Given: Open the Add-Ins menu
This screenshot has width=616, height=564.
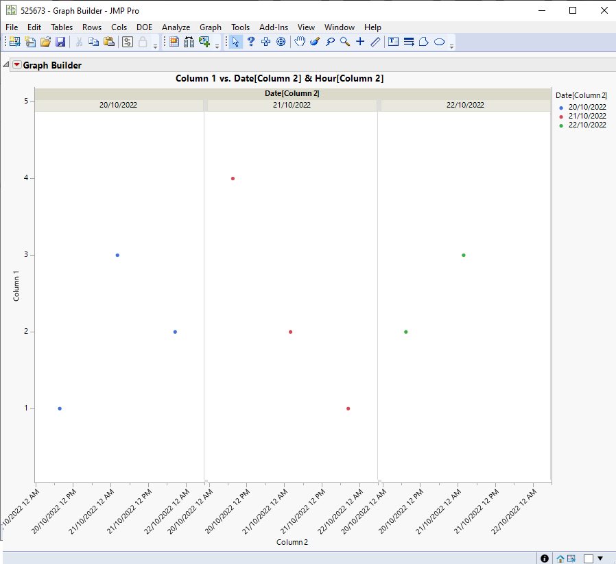Looking at the screenshot, I should (x=274, y=27).
